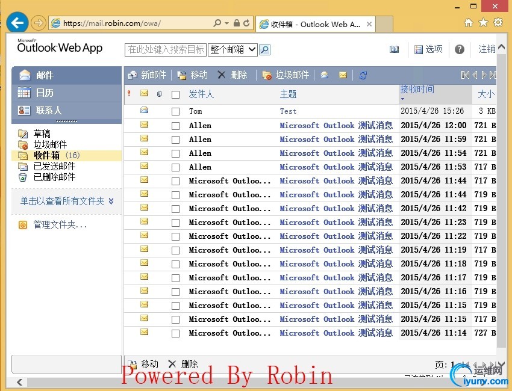Toggle the select-all checkbox in column header

point(175,94)
